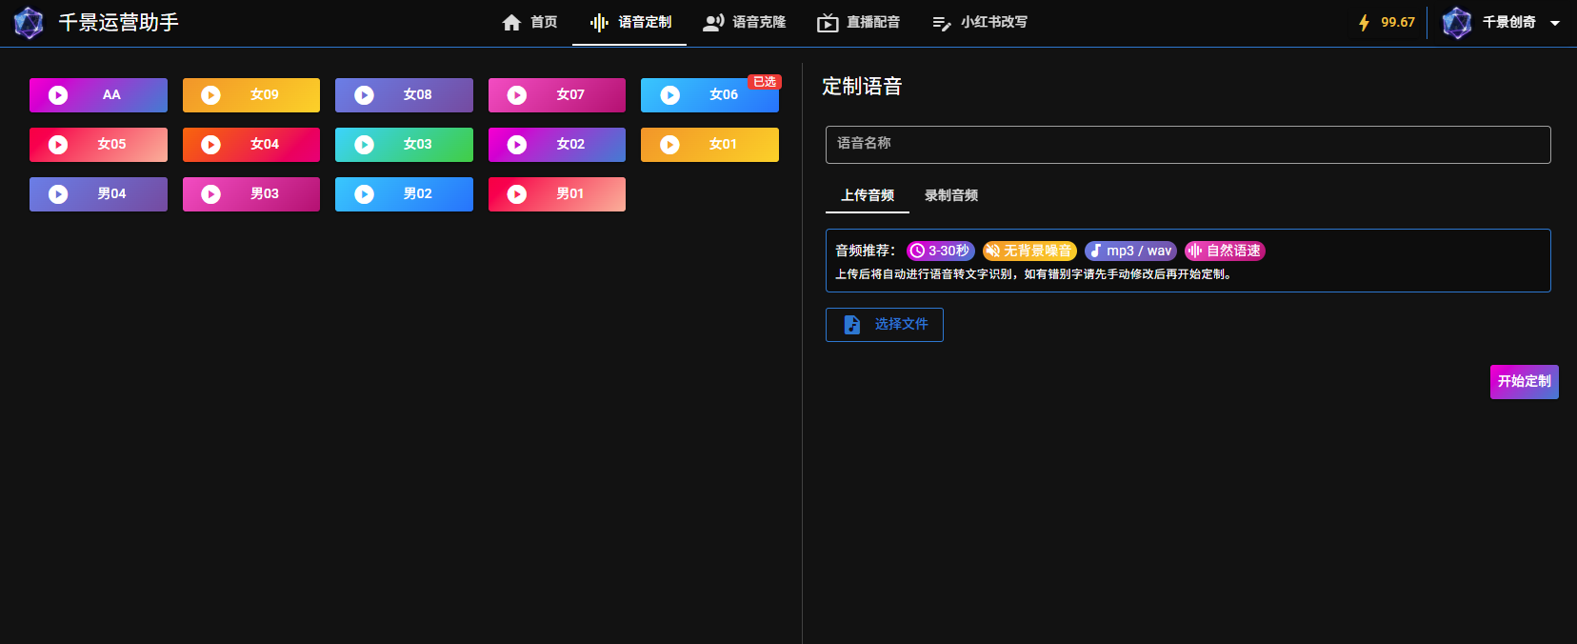Screen dimensions: 1577x644
Task: Select the 女07 voice label
Action: tap(570, 95)
